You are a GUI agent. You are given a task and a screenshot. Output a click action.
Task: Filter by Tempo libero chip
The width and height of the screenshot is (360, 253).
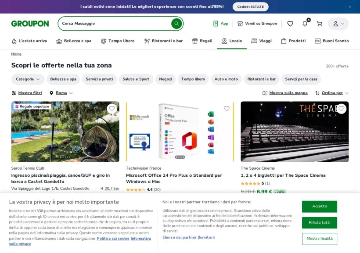point(193,79)
